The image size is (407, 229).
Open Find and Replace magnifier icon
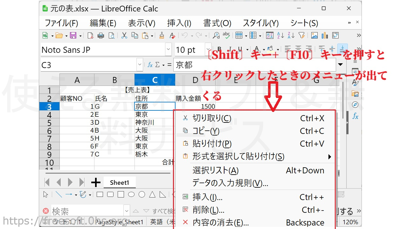click(216, 35)
